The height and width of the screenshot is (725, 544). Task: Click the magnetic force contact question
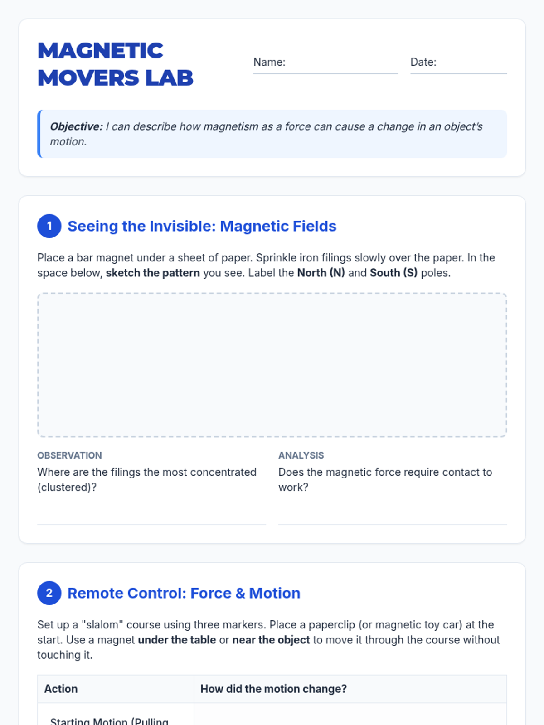pyautogui.click(x=385, y=479)
